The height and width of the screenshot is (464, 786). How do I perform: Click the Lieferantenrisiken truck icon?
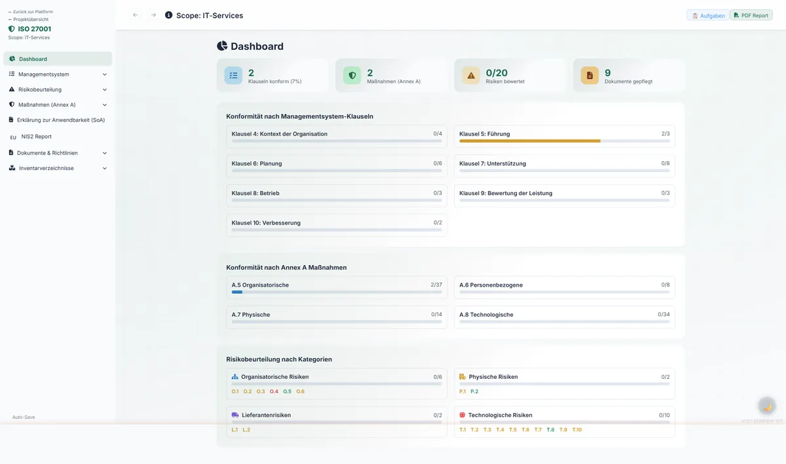(235, 415)
